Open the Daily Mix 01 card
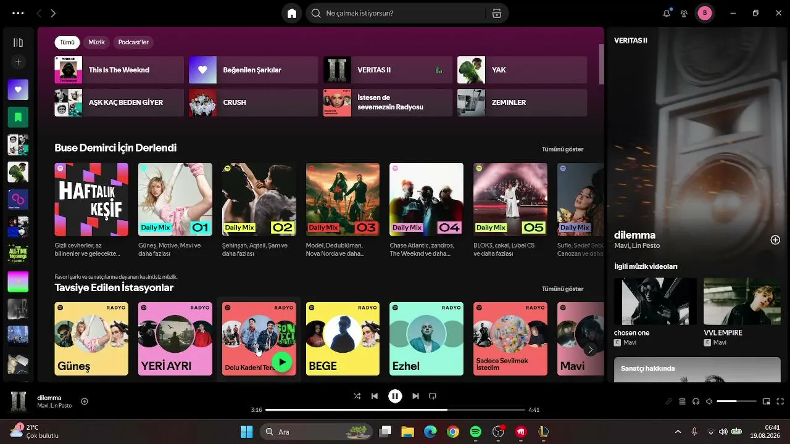 [175, 211]
